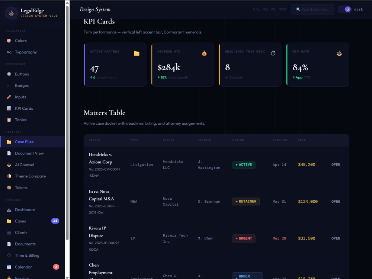Image resolution: width=372 pixels, height=279 pixels.
Task: Click the $284k revenue value
Action: (x=169, y=68)
